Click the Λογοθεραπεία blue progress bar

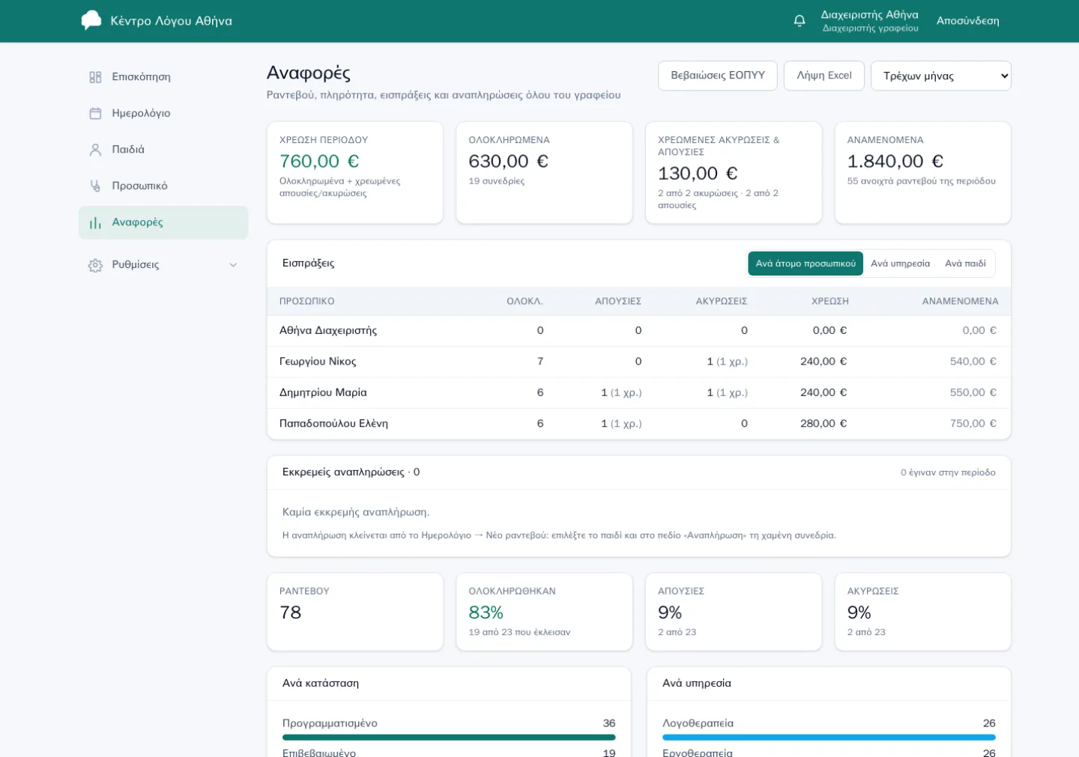tap(829, 738)
